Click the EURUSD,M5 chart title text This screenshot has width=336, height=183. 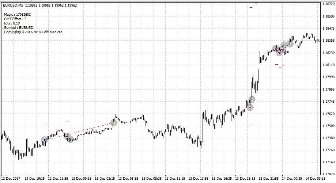13,5
